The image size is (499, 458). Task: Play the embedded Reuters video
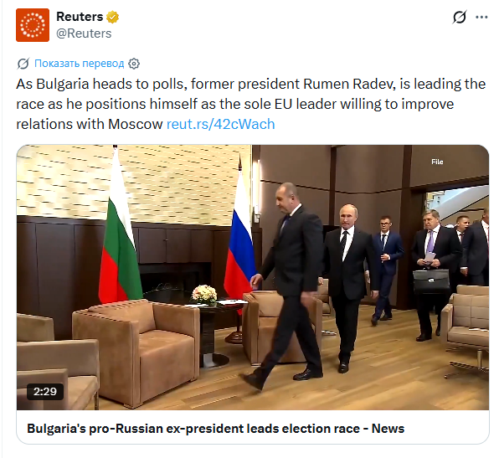pyautogui.click(x=253, y=277)
